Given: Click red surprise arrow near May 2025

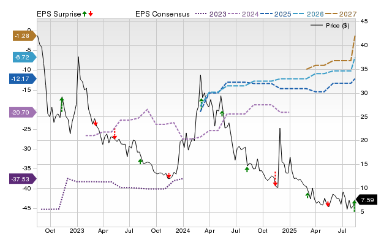Looking at the screenshot, I should 328,204.
